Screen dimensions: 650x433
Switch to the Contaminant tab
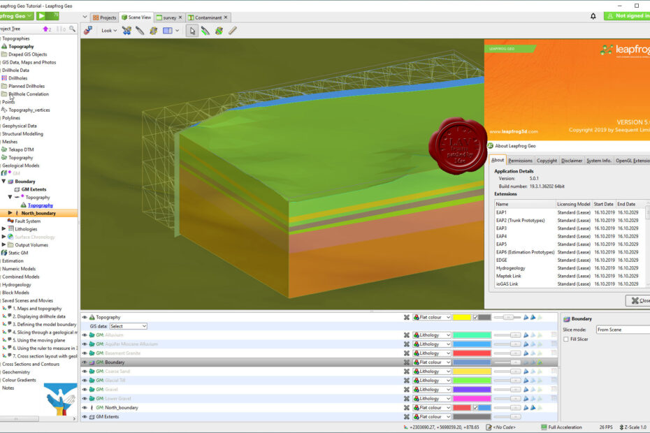click(x=208, y=17)
